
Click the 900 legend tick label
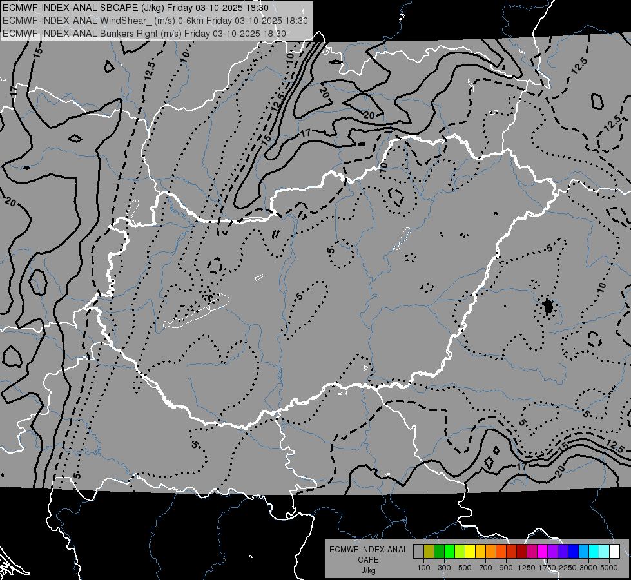(506, 568)
